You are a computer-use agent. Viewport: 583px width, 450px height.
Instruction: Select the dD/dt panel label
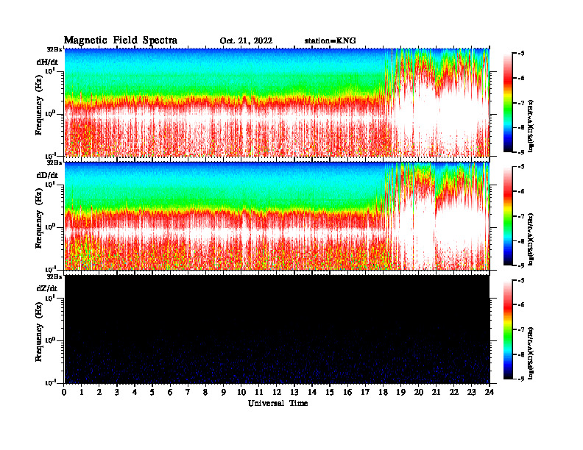click(47, 175)
